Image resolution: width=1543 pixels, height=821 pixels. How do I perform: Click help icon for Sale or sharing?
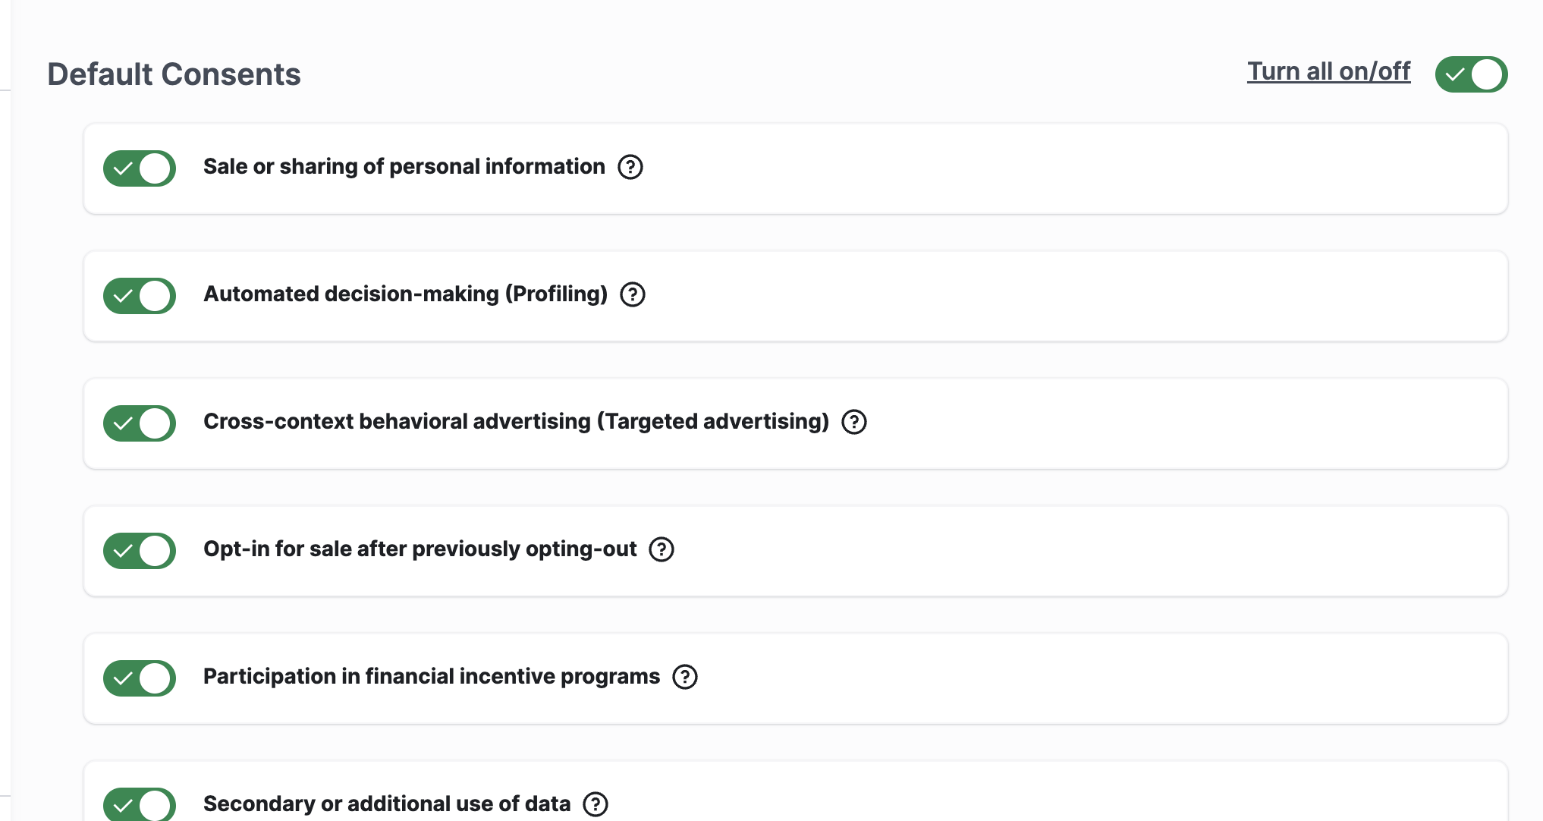pyautogui.click(x=630, y=167)
